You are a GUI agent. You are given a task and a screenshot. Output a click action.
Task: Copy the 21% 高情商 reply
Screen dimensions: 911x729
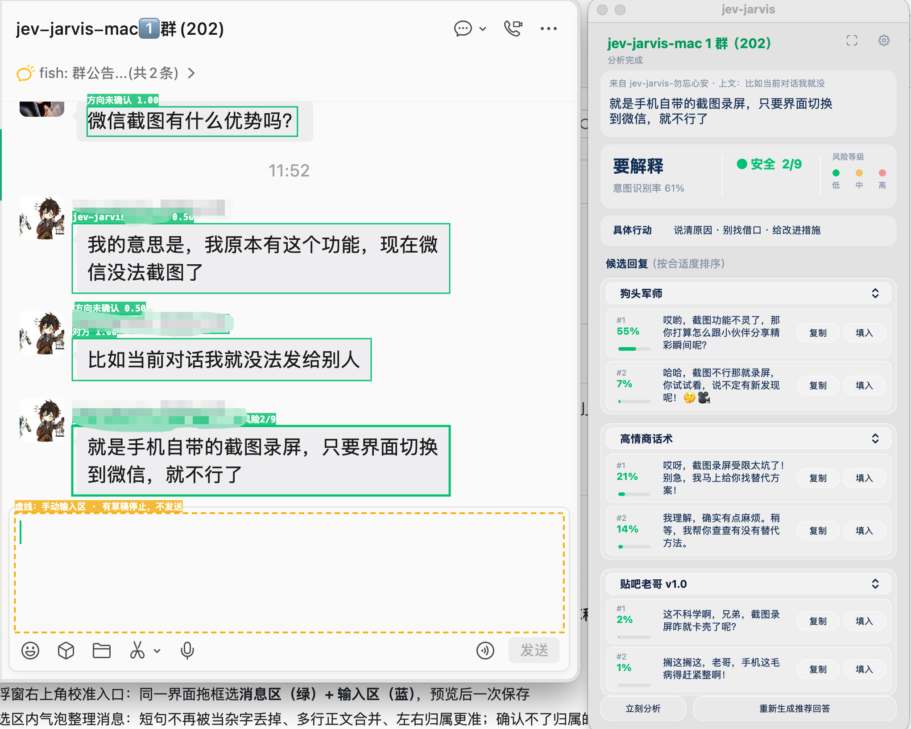tap(818, 478)
